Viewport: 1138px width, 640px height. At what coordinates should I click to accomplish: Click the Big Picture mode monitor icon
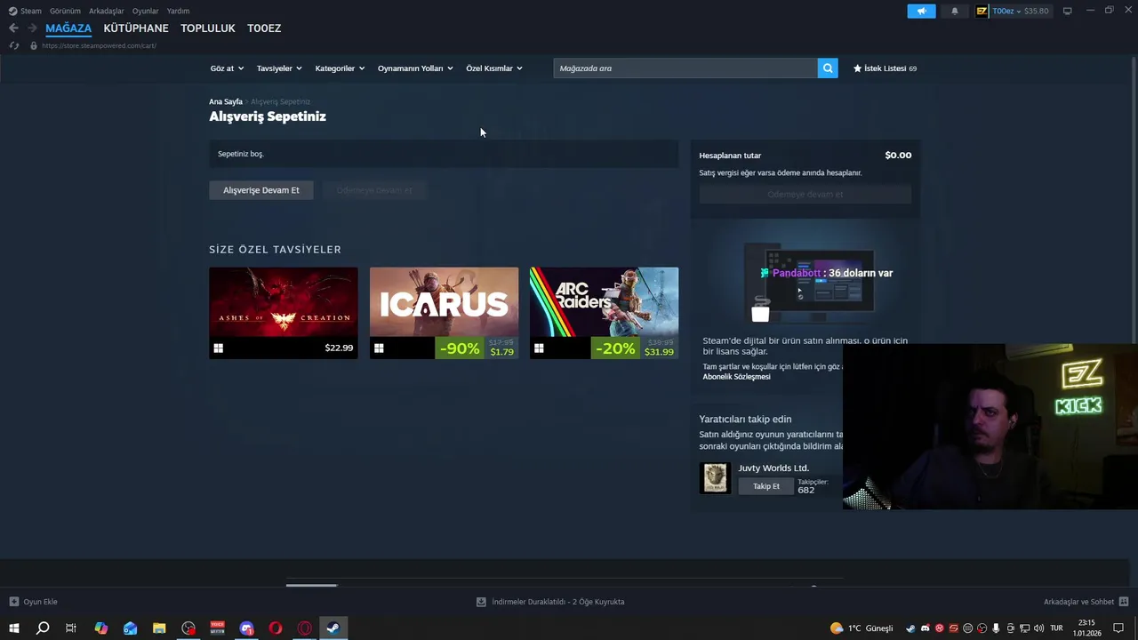[x=1068, y=11]
